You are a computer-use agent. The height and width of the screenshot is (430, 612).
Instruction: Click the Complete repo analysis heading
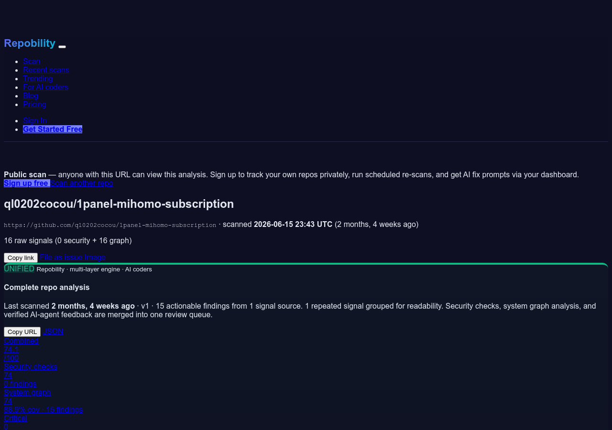(47, 287)
